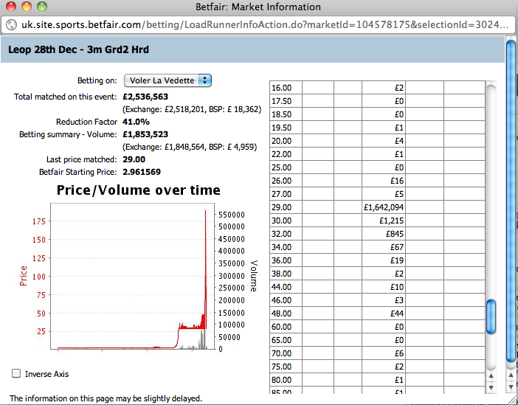Click the £845 volume cell
Image resolution: width=518 pixels, height=405 pixels.
click(384, 234)
